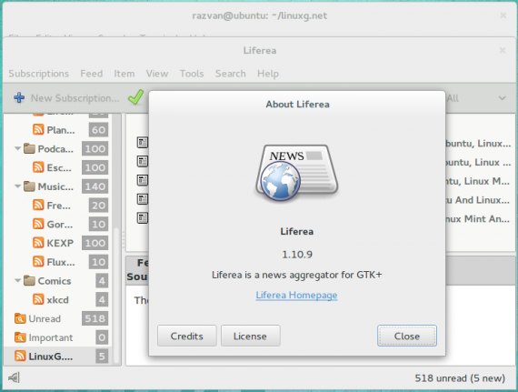The image size is (518, 392).
Task: Click the Comics folder icon
Action: (x=29, y=281)
